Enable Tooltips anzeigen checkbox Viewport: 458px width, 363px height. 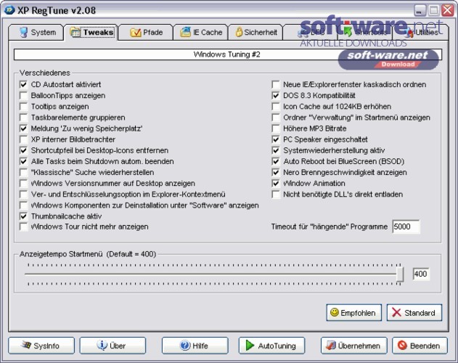point(23,107)
